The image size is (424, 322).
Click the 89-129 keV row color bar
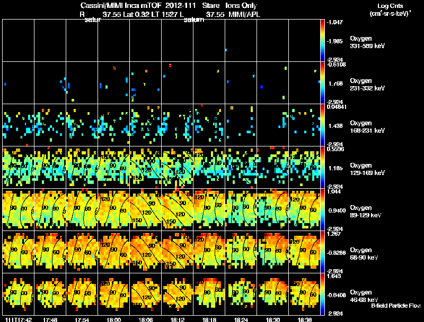[322, 209]
